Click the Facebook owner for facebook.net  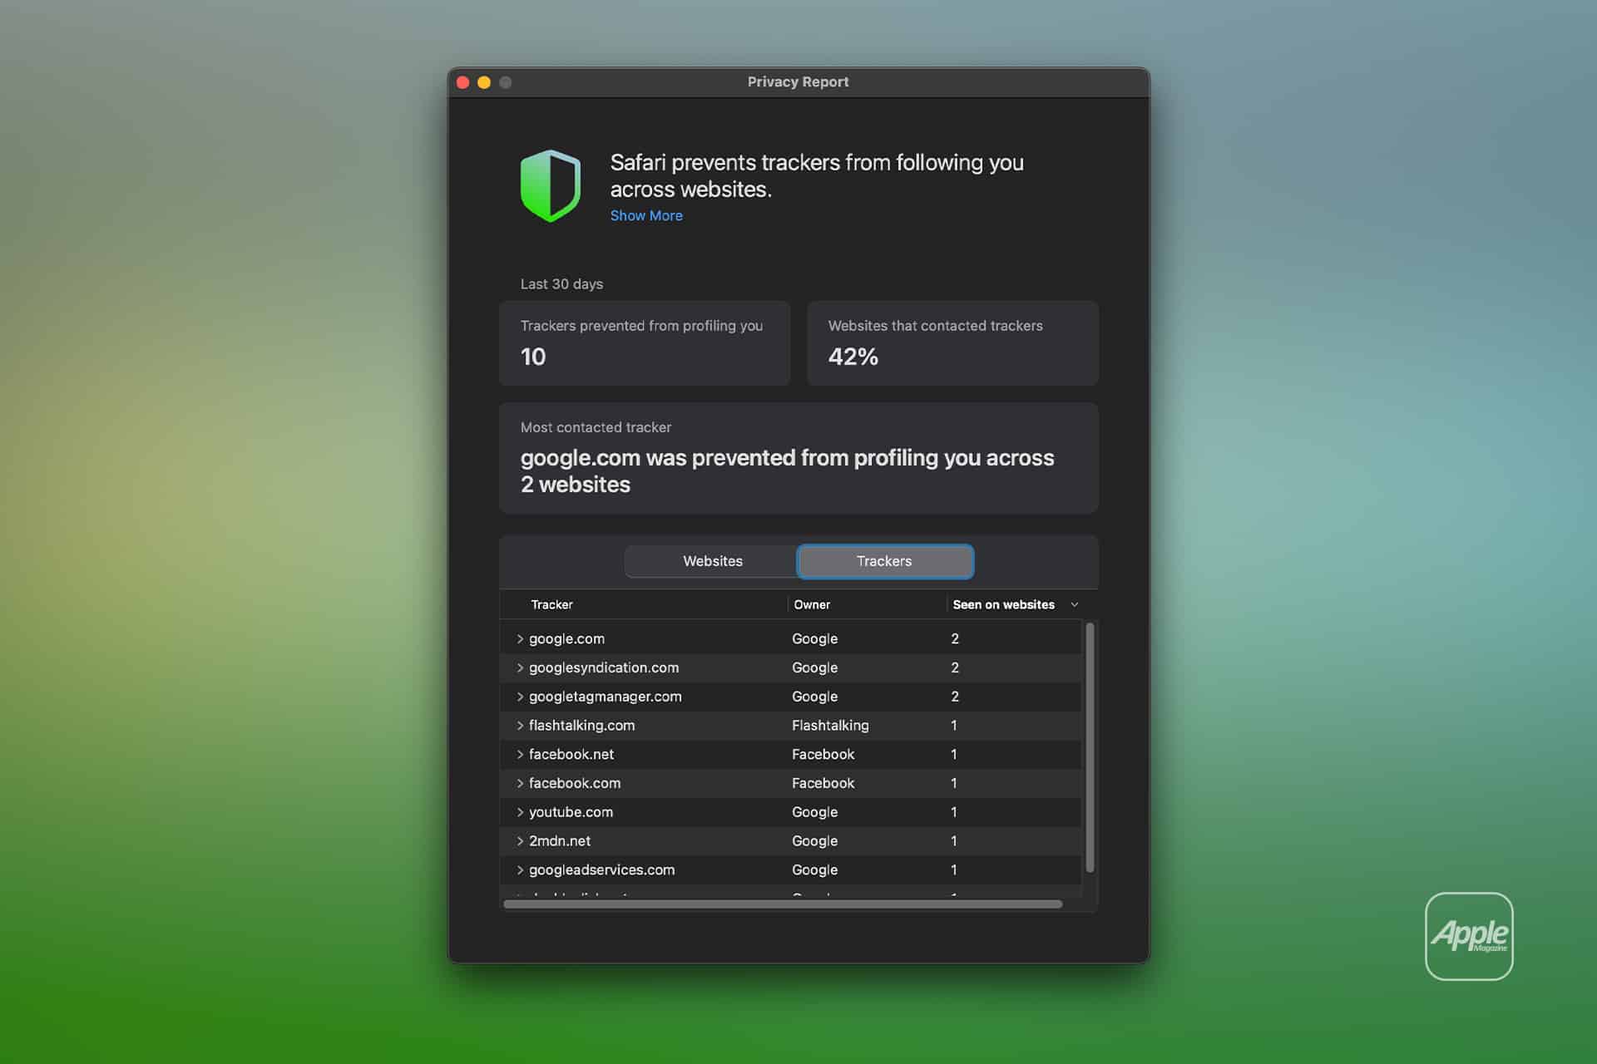click(823, 754)
